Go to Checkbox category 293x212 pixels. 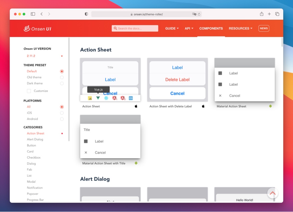click(x=34, y=158)
